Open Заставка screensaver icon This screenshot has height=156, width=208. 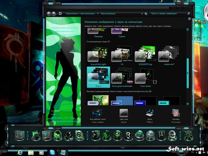click(x=176, y=113)
